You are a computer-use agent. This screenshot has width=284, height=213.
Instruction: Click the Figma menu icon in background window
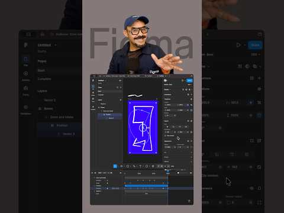(25, 45)
